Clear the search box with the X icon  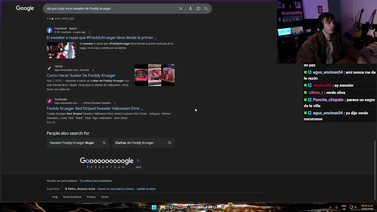(181, 9)
